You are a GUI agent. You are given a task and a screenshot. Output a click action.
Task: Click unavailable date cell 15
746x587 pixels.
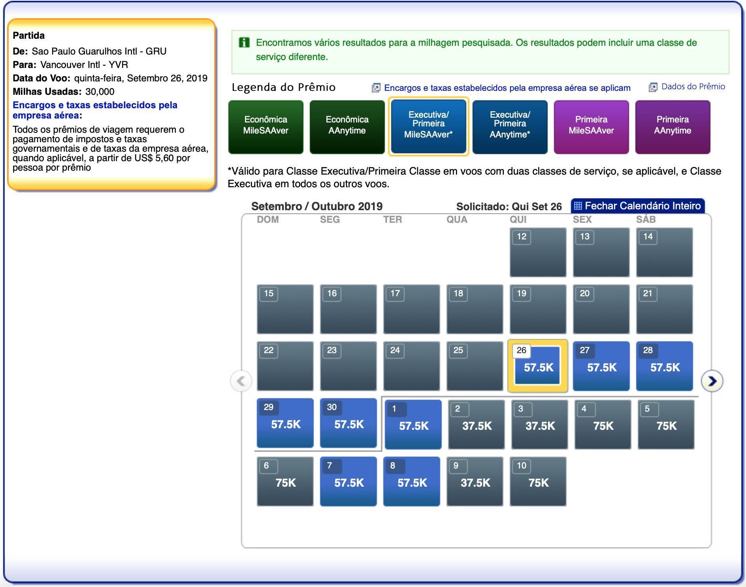285,309
